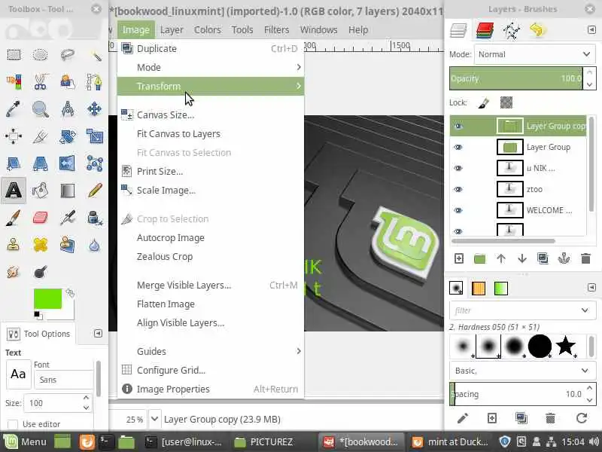Enable the Use editor checkbox
This screenshot has height=452, width=602.
(x=13, y=424)
